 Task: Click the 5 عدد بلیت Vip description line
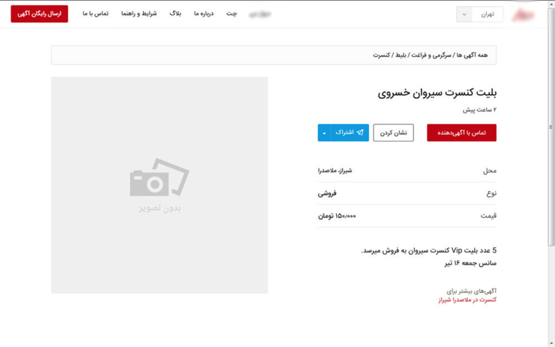pyautogui.click(x=428, y=251)
